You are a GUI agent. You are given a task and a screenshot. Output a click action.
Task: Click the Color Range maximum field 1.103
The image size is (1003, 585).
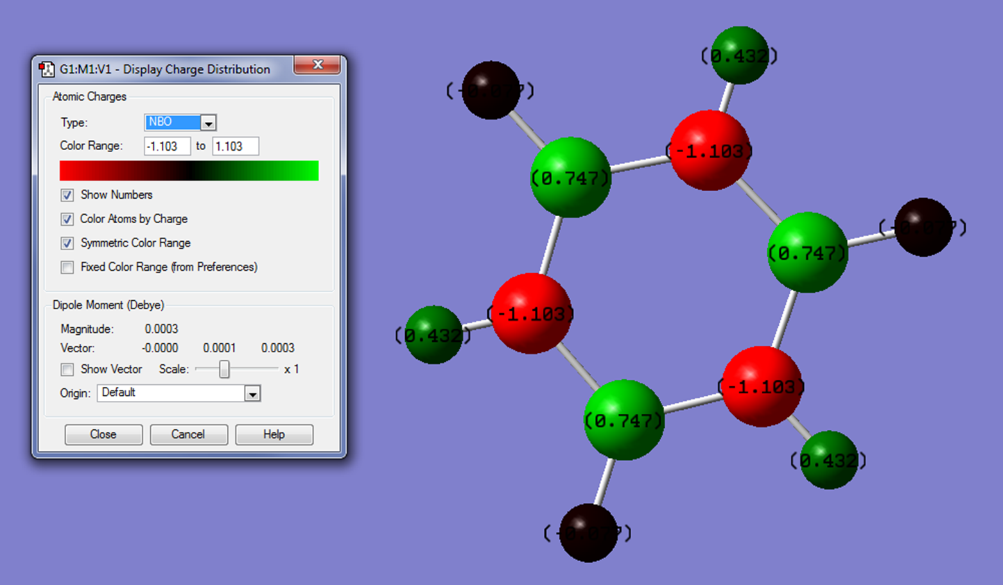[x=236, y=146]
